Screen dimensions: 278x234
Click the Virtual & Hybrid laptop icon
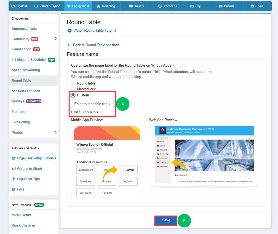pos(36,6)
